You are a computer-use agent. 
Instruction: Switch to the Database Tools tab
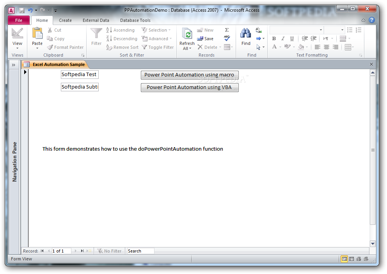click(135, 20)
